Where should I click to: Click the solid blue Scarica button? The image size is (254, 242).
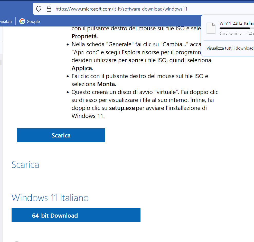tap(61, 135)
